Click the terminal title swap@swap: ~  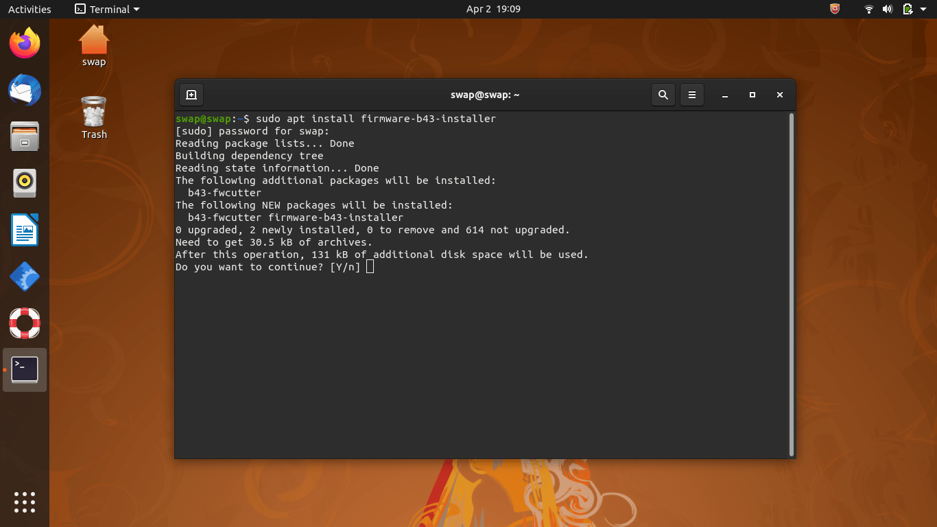(485, 95)
